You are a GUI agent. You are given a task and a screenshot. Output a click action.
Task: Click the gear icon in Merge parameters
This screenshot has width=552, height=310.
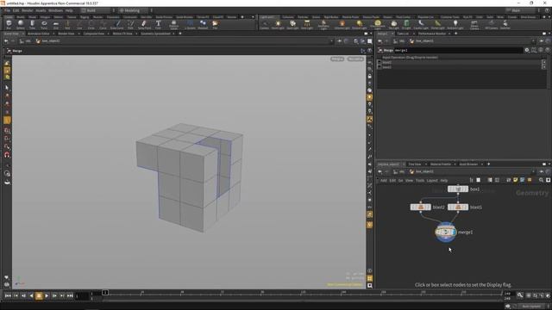click(x=527, y=50)
